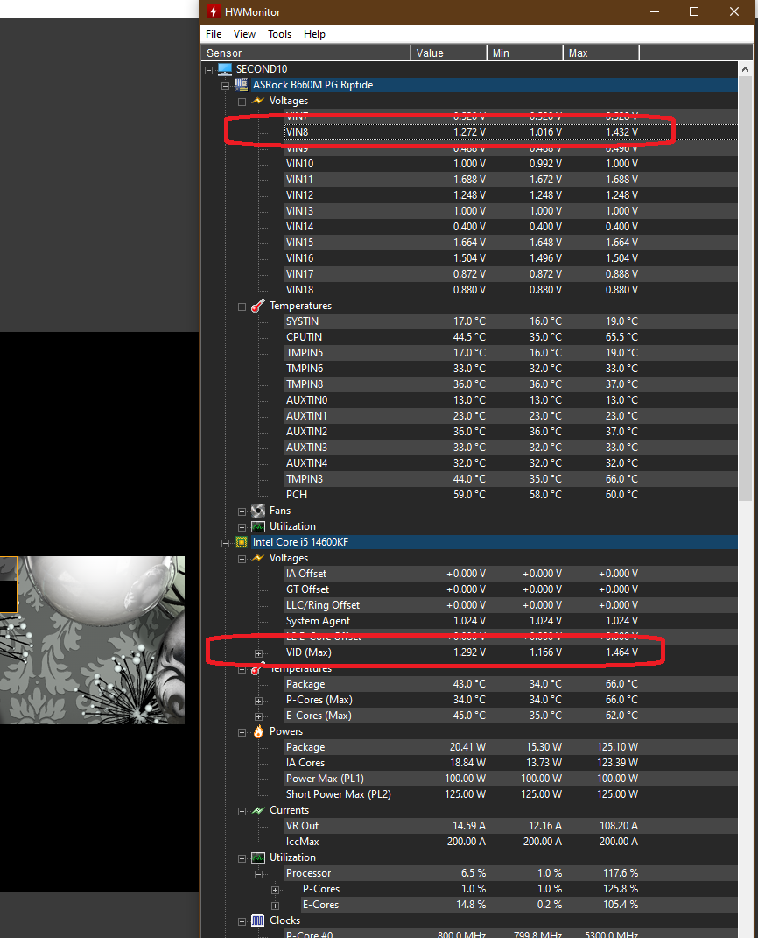Expand P-Cores utilization entry
The height and width of the screenshot is (938, 758).
point(276,890)
